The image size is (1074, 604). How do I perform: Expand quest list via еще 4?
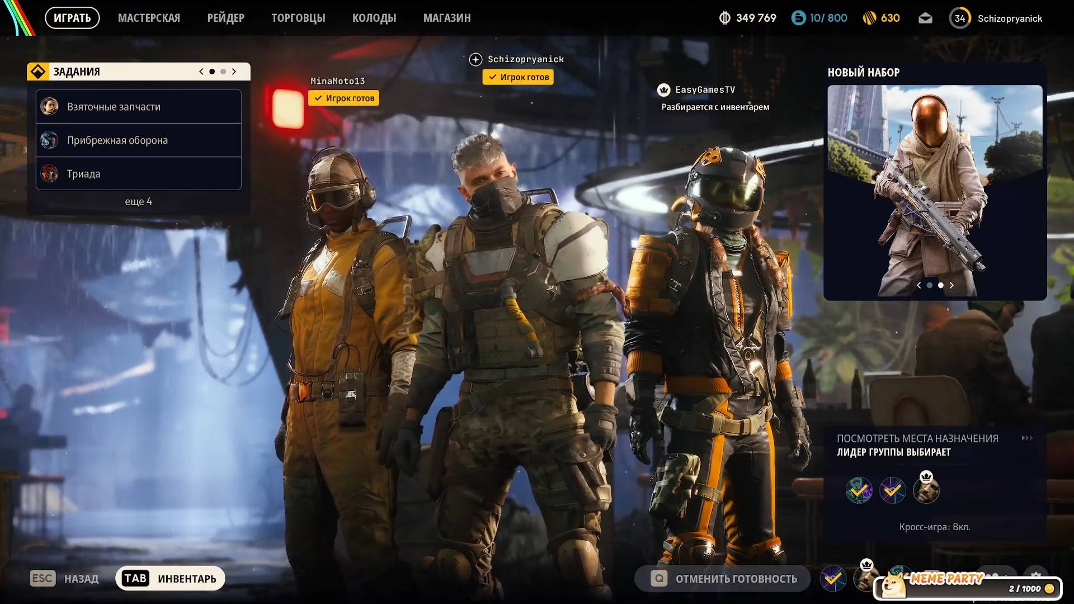(138, 201)
